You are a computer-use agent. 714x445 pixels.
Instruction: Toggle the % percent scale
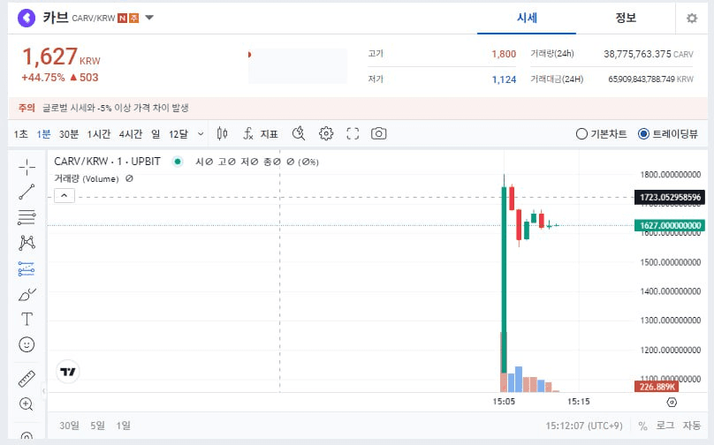pyautogui.click(x=642, y=426)
